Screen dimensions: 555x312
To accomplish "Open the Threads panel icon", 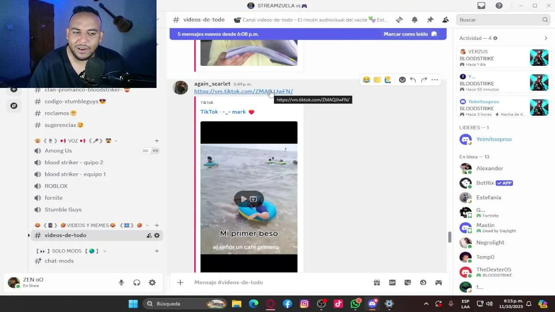I will point(399,20).
